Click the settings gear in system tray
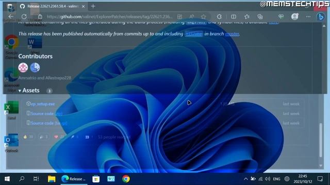Screen dimensions: 330x185 pyautogui.click(x=287, y=179)
